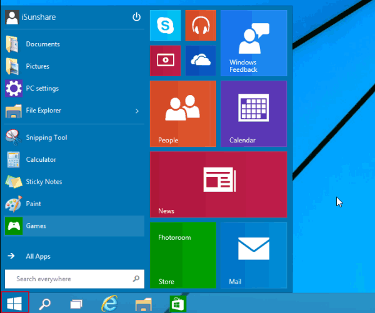The height and width of the screenshot is (313, 375).
Task: Open the Mail tile
Action: pos(254,255)
